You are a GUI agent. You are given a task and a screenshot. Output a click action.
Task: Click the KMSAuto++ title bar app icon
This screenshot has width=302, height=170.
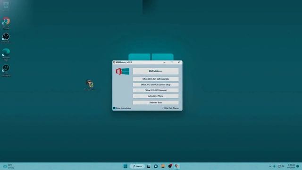(114, 62)
